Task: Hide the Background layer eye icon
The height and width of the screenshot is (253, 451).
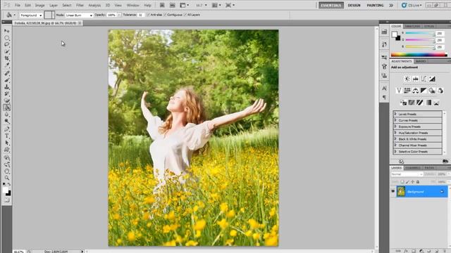Action: coord(393,191)
